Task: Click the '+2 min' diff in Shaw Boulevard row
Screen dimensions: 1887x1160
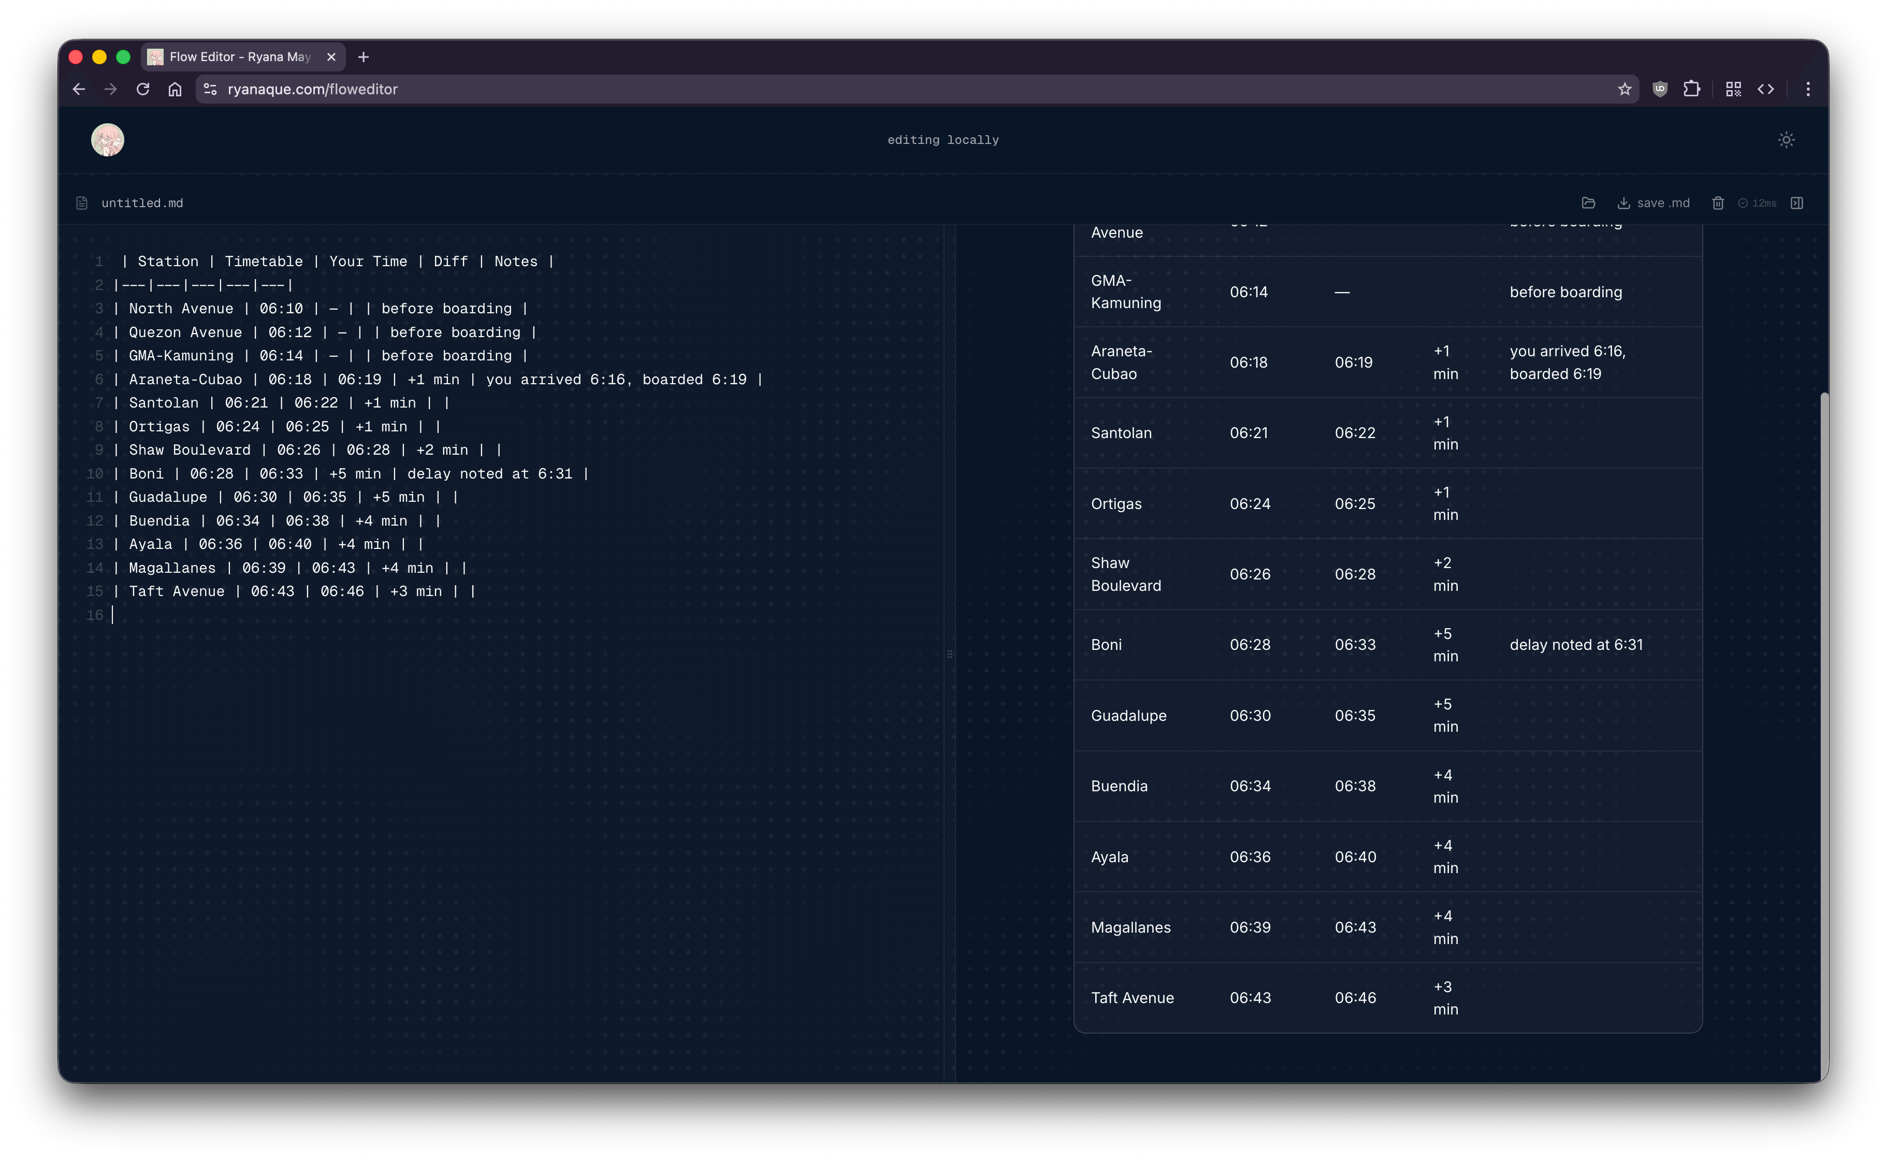Action: click(1445, 574)
